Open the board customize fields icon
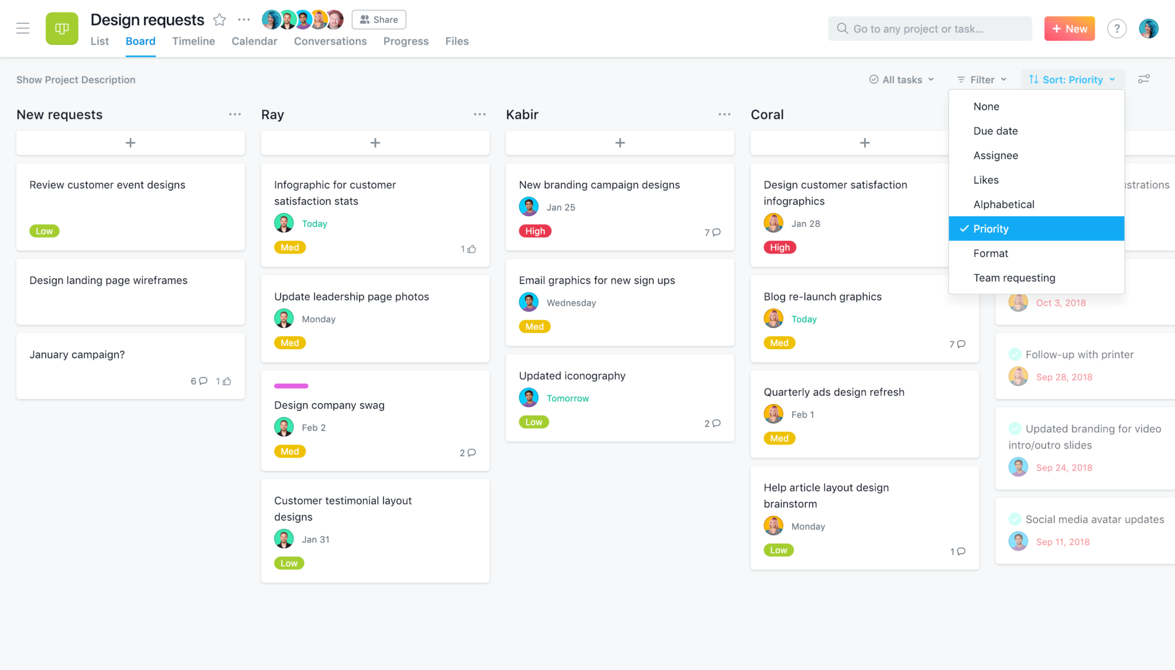1175x670 pixels. click(x=1143, y=79)
